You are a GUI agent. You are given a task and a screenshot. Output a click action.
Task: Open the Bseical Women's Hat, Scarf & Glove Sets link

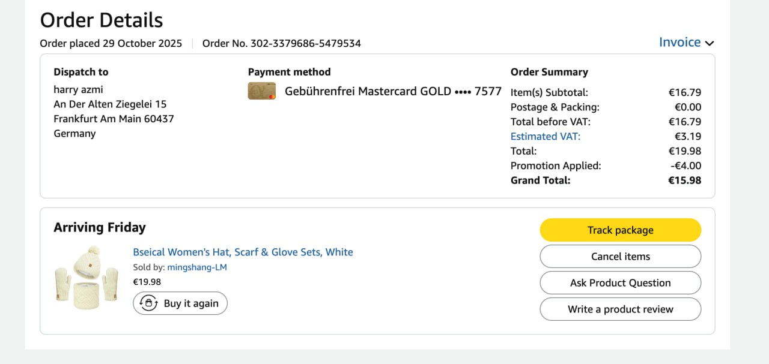pos(243,252)
